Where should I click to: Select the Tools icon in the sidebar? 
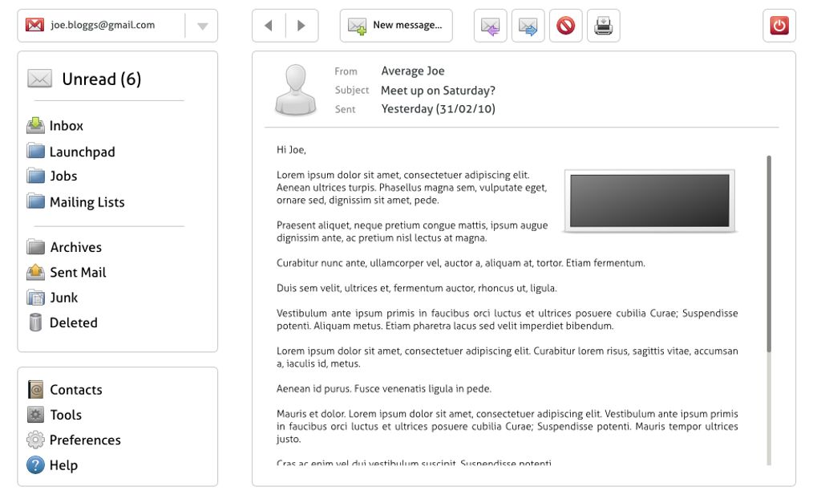pyautogui.click(x=34, y=415)
